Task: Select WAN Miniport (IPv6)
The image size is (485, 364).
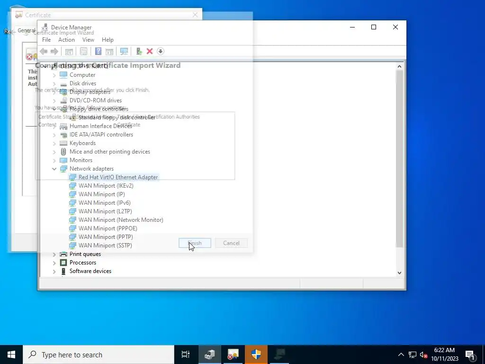Action: [x=105, y=203]
